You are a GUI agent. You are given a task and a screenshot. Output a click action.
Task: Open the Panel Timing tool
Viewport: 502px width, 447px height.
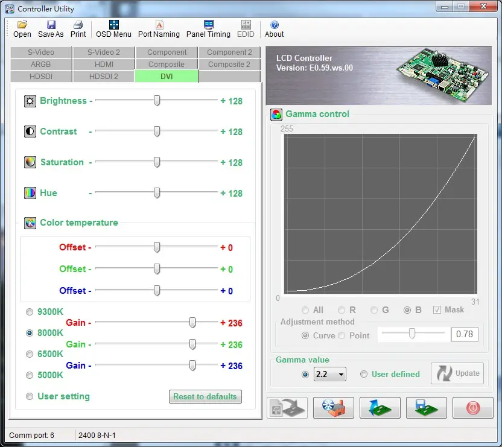(208, 29)
